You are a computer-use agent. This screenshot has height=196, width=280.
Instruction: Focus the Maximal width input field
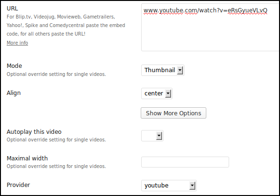pos(185,162)
